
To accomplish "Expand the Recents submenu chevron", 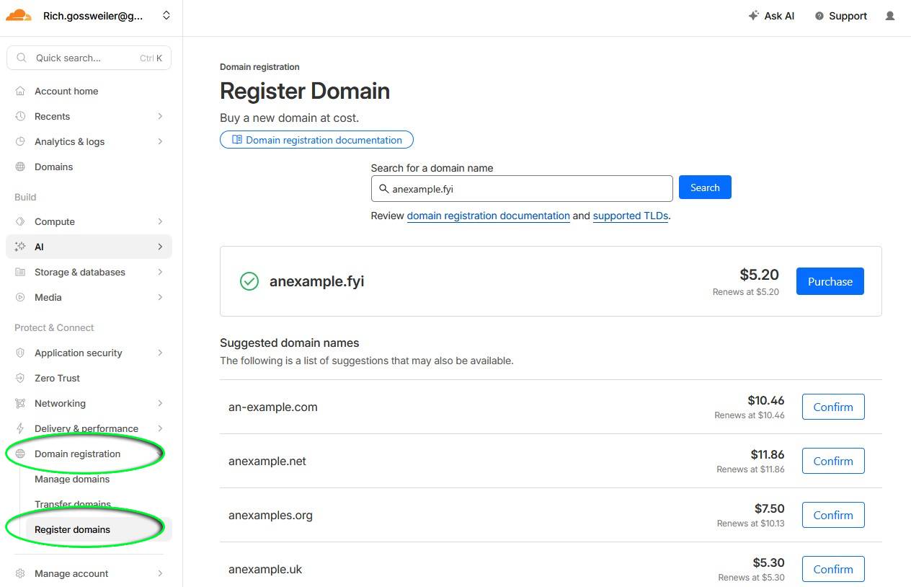I will (x=160, y=116).
